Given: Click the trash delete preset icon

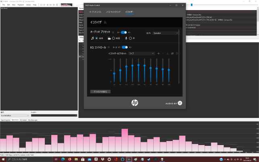Looking at the screenshot, I should [177, 53].
